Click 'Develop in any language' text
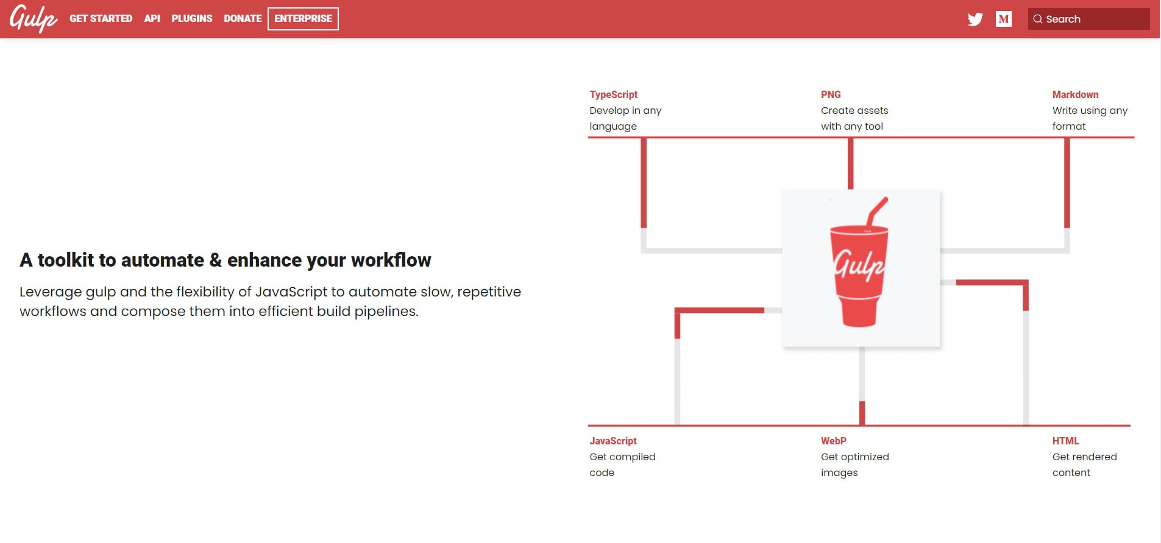 [625, 118]
